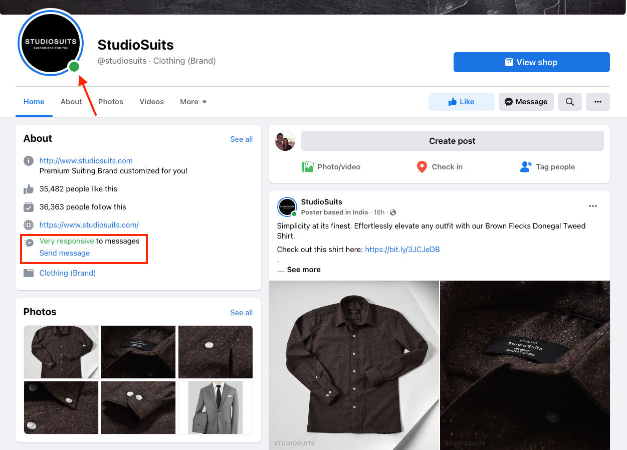
Task: Open the post's Studio Suits label image
Action: [525, 365]
